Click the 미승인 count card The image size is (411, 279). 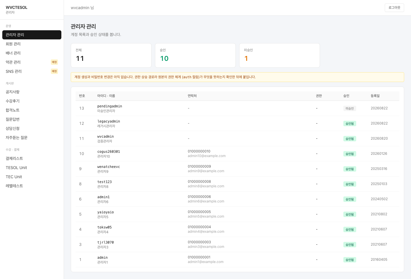coord(279,55)
